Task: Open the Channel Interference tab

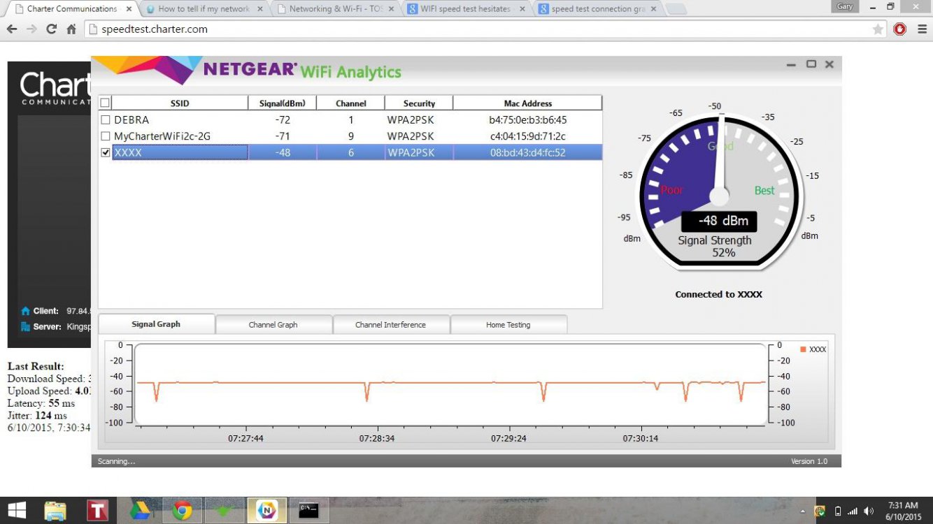Action: coord(390,325)
